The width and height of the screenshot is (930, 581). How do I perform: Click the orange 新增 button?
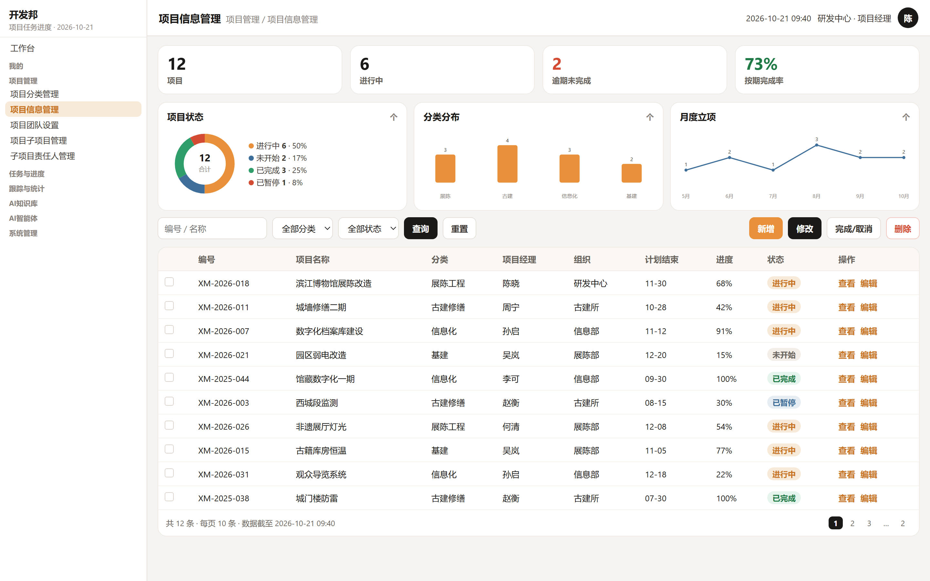click(x=766, y=229)
